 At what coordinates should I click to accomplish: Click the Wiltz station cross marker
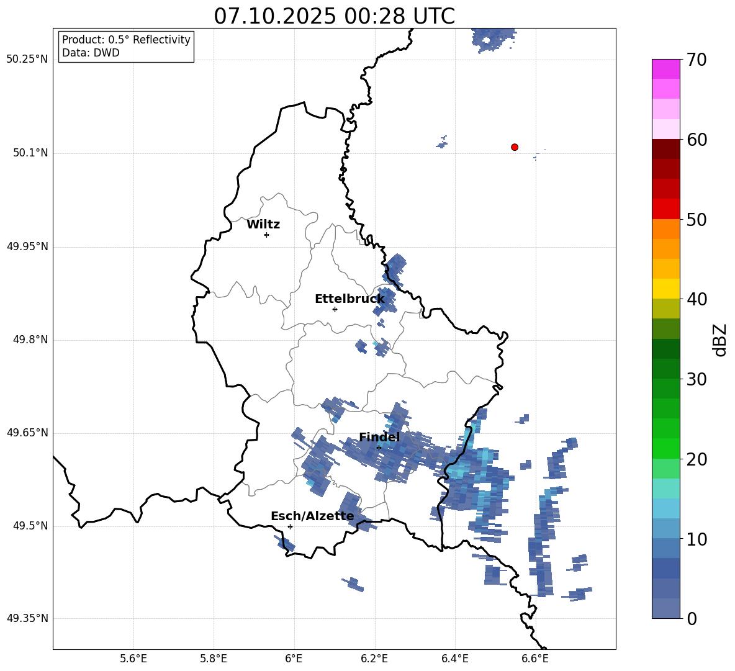pyautogui.click(x=267, y=235)
